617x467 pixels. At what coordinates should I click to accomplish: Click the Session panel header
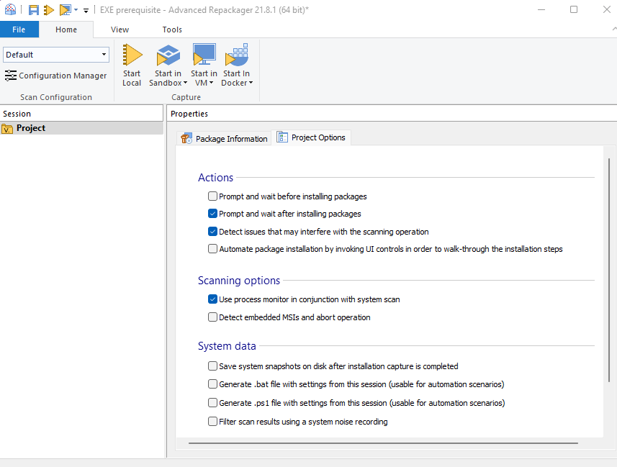pos(81,114)
